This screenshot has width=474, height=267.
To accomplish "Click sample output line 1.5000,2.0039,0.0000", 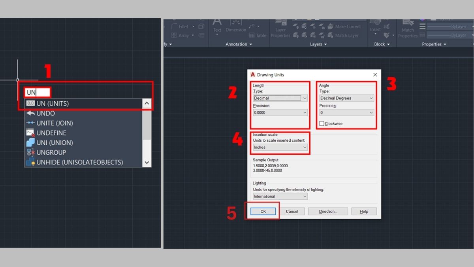I will tap(270, 165).
